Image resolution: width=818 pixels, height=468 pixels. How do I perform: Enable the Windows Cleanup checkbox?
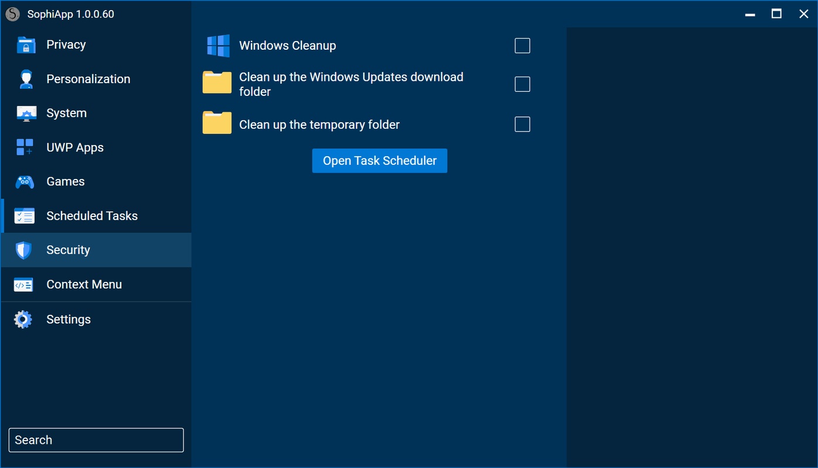point(522,46)
